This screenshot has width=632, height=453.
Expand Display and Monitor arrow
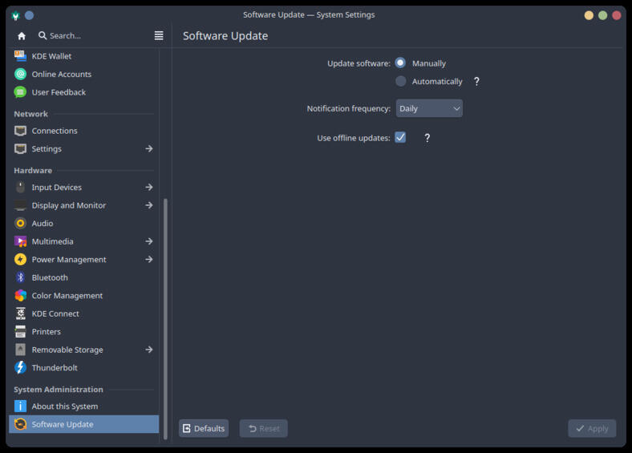[149, 205]
